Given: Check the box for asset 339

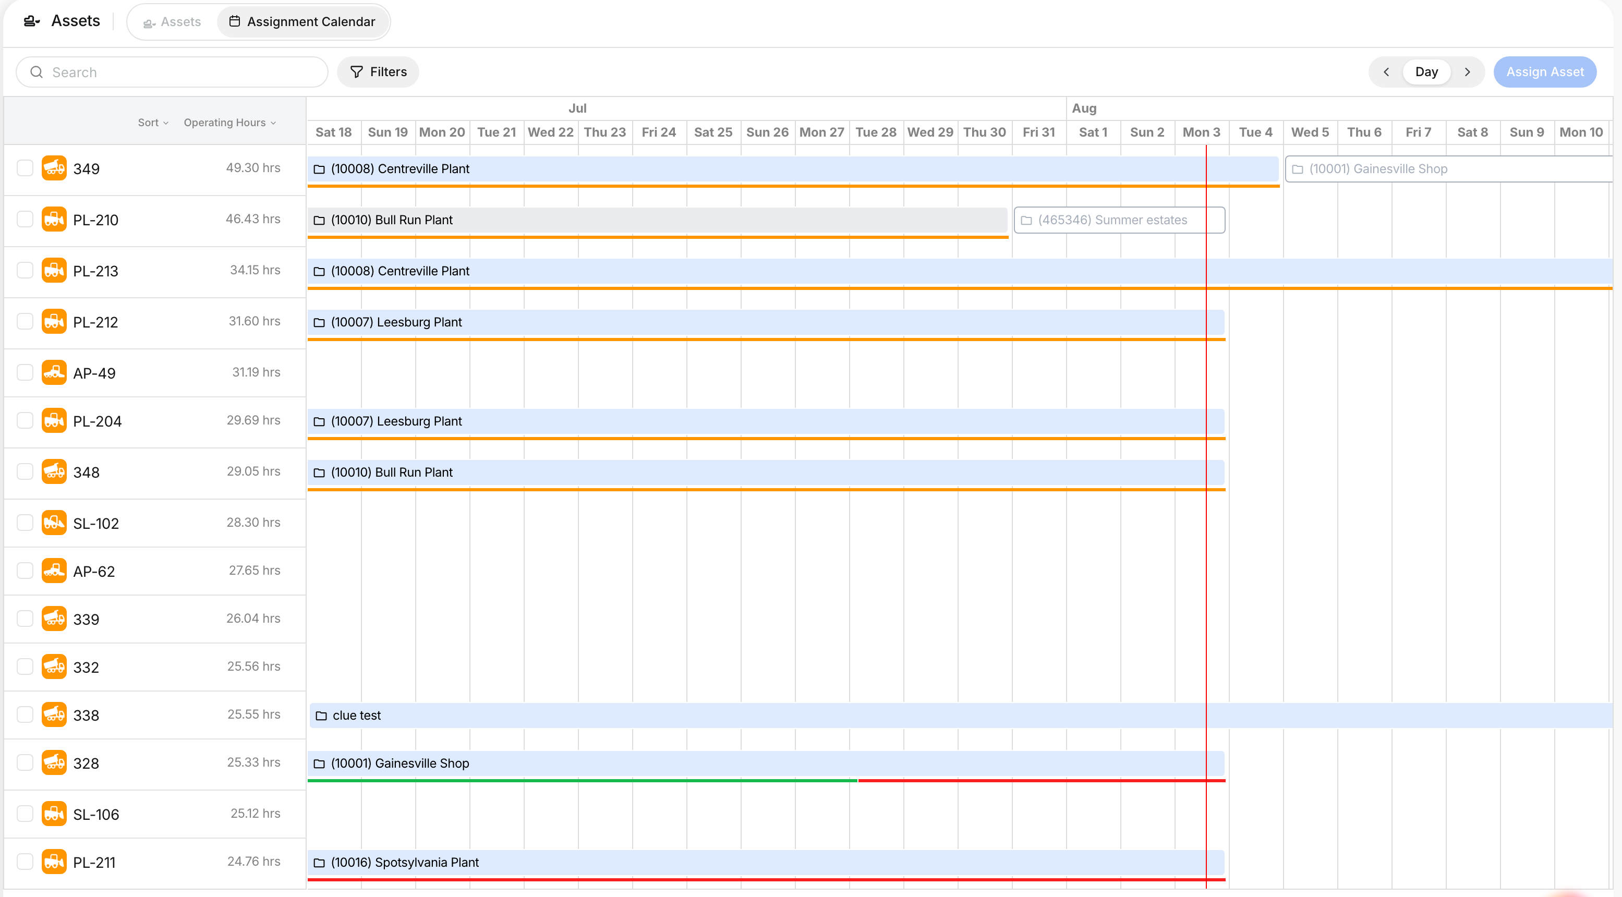Looking at the screenshot, I should coord(25,619).
